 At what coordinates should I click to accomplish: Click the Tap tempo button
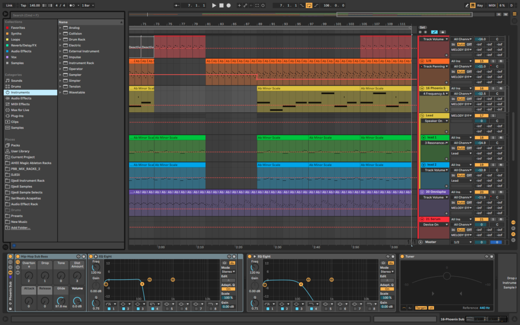[x=23, y=5]
